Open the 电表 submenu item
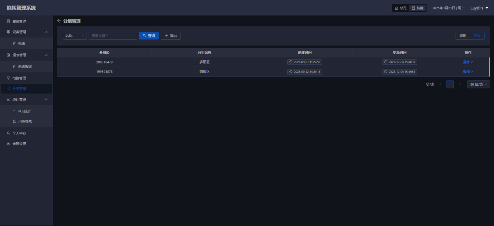This screenshot has width=494, height=226. [x=22, y=44]
